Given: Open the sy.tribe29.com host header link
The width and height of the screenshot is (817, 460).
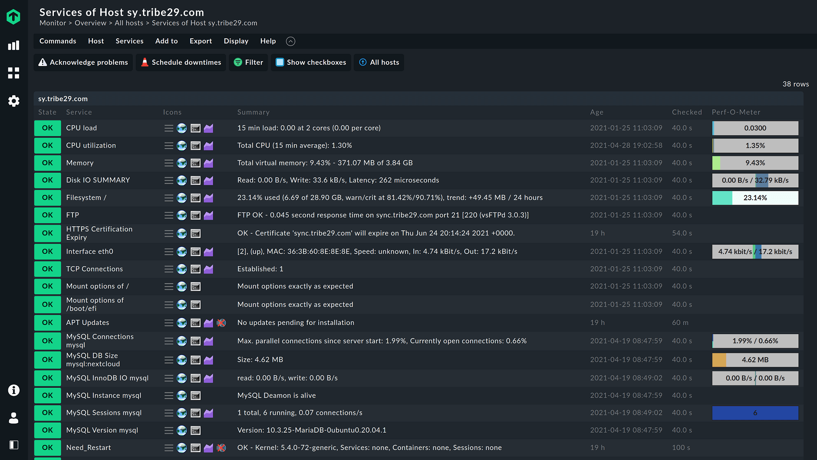Looking at the screenshot, I should [63, 99].
